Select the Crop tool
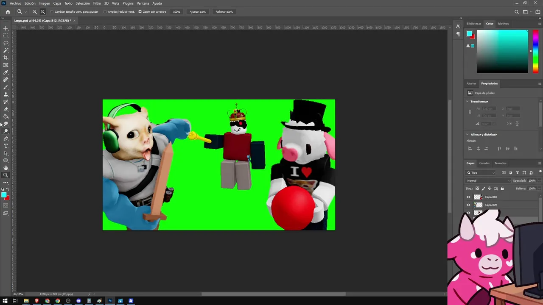Image resolution: width=543 pixels, height=305 pixels. (x=6, y=58)
